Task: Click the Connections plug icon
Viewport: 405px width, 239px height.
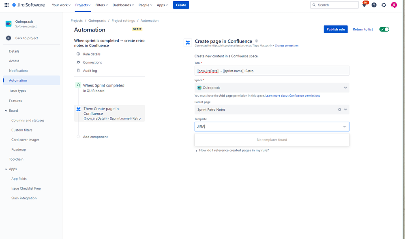Action: [78, 62]
